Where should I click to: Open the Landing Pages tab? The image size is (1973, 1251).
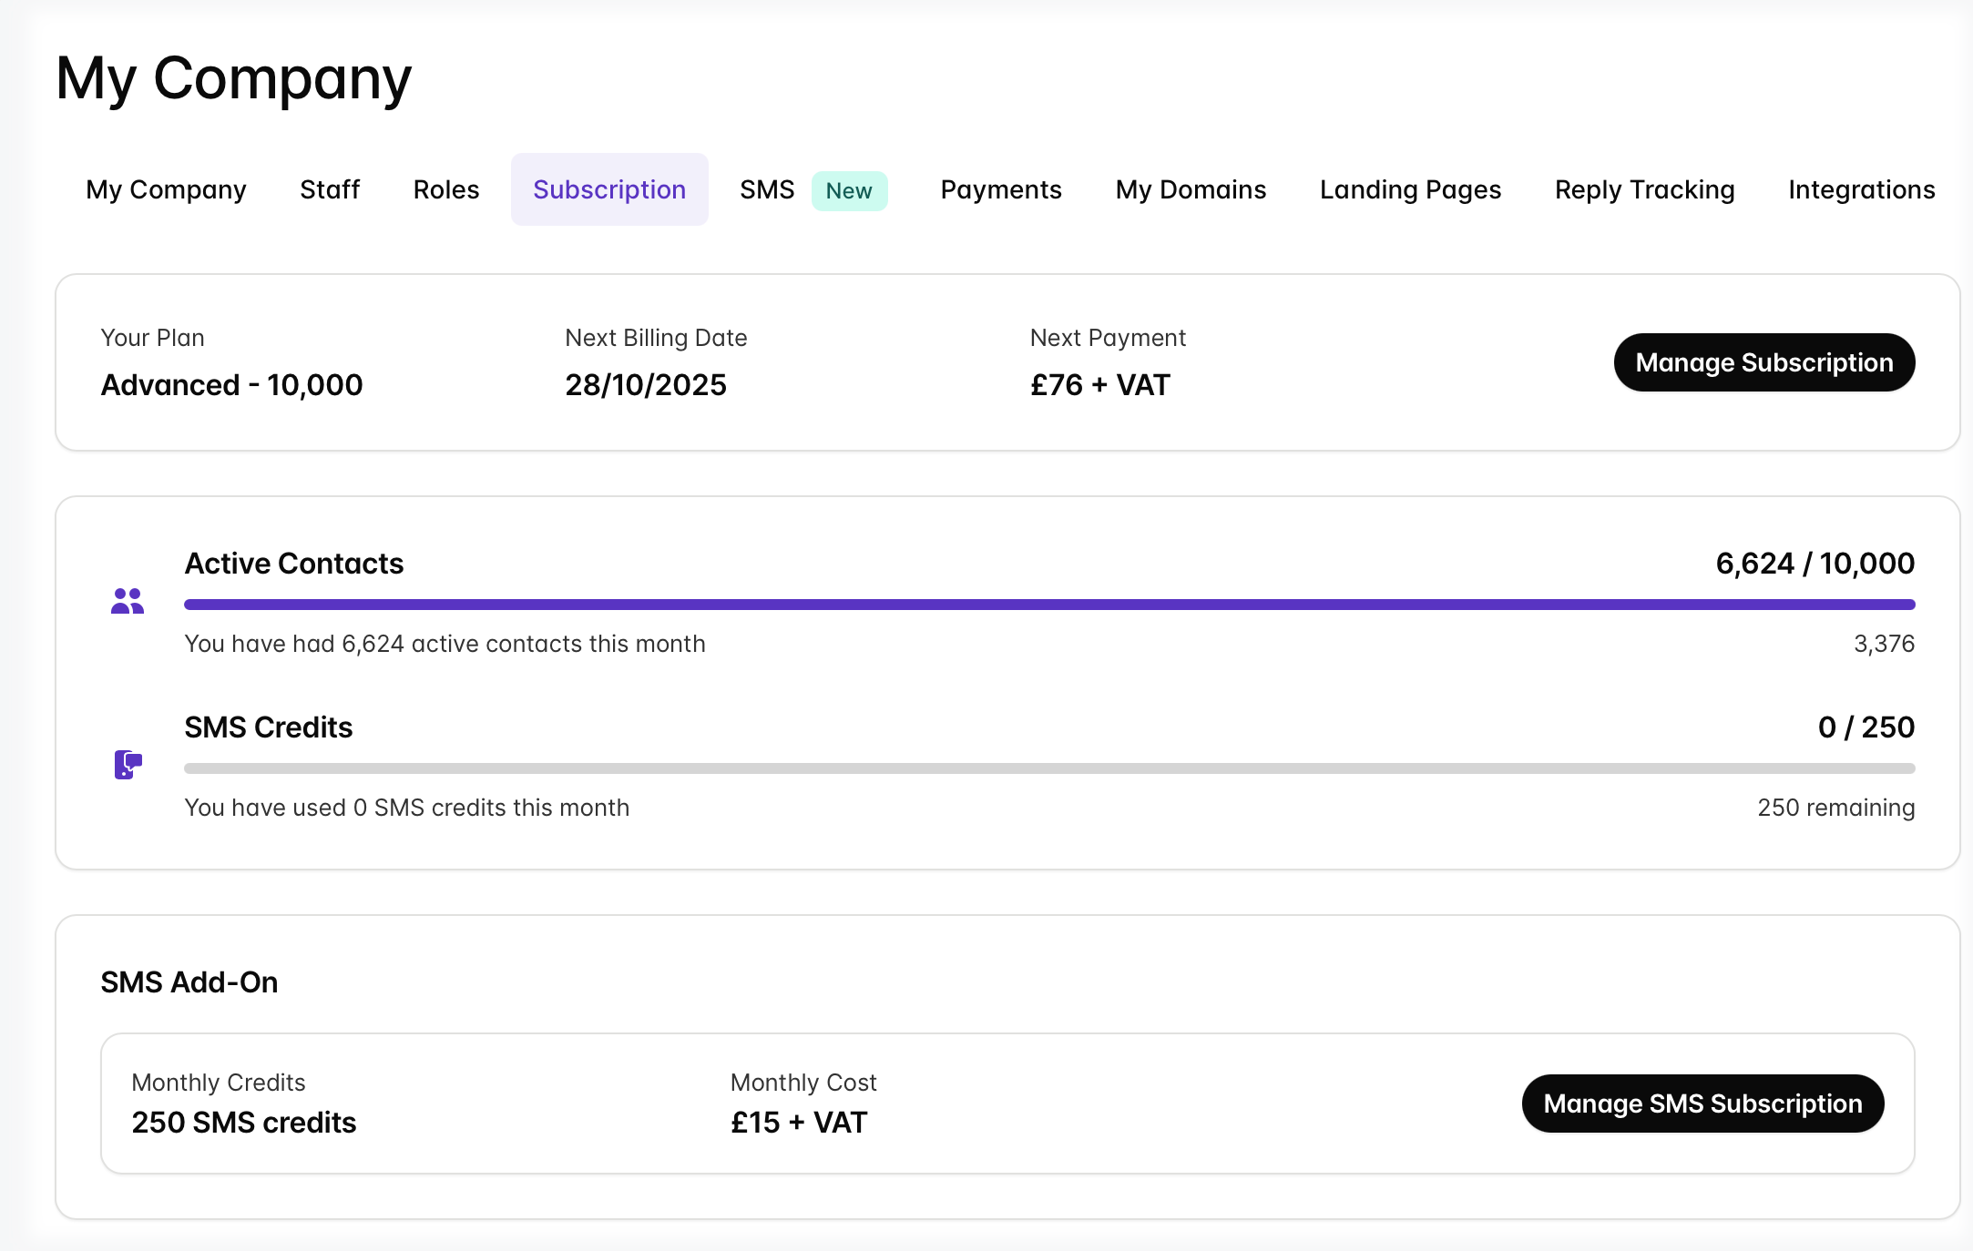[1409, 189]
